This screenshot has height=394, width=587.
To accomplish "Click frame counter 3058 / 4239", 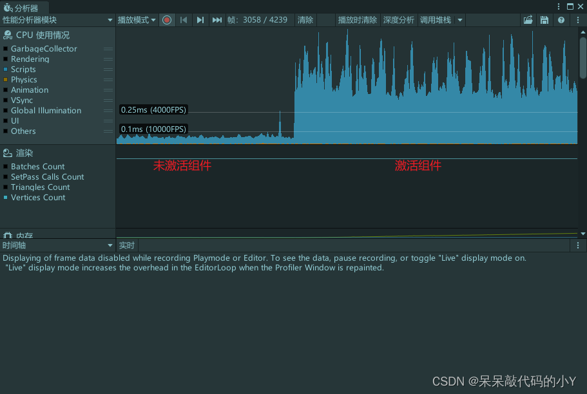I will click(x=265, y=20).
